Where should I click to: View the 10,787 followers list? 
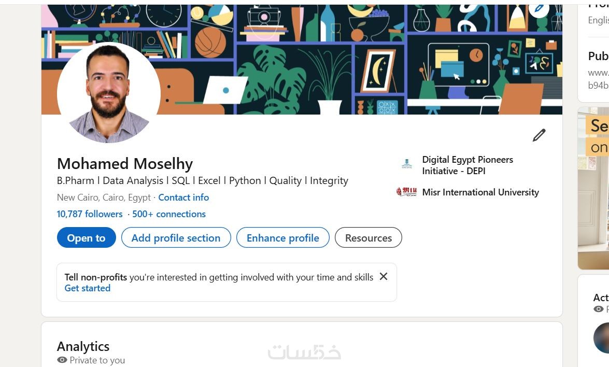pos(90,214)
